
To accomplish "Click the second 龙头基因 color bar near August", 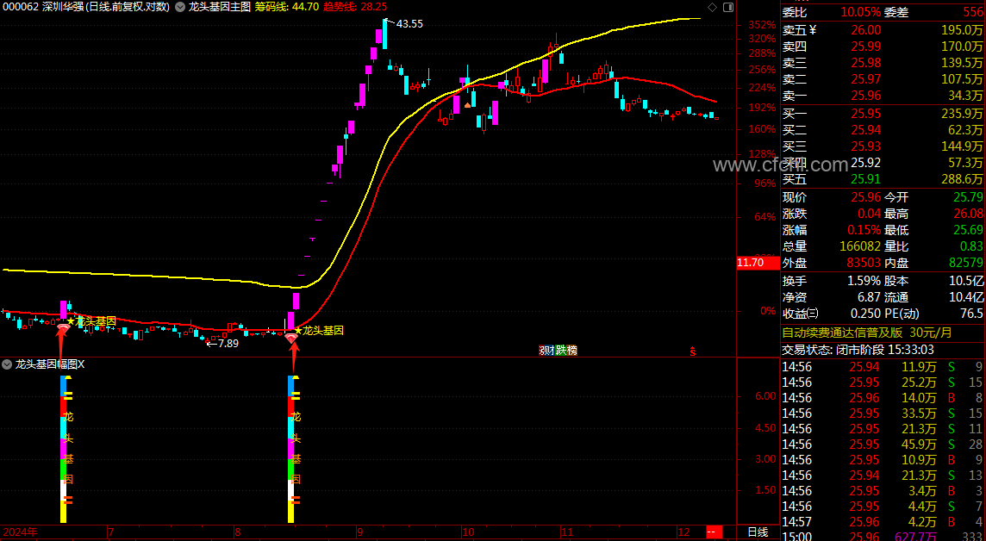I will (291, 449).
